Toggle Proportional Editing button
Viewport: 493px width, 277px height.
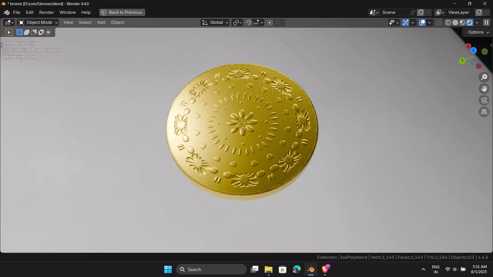(x=270, y=23)
